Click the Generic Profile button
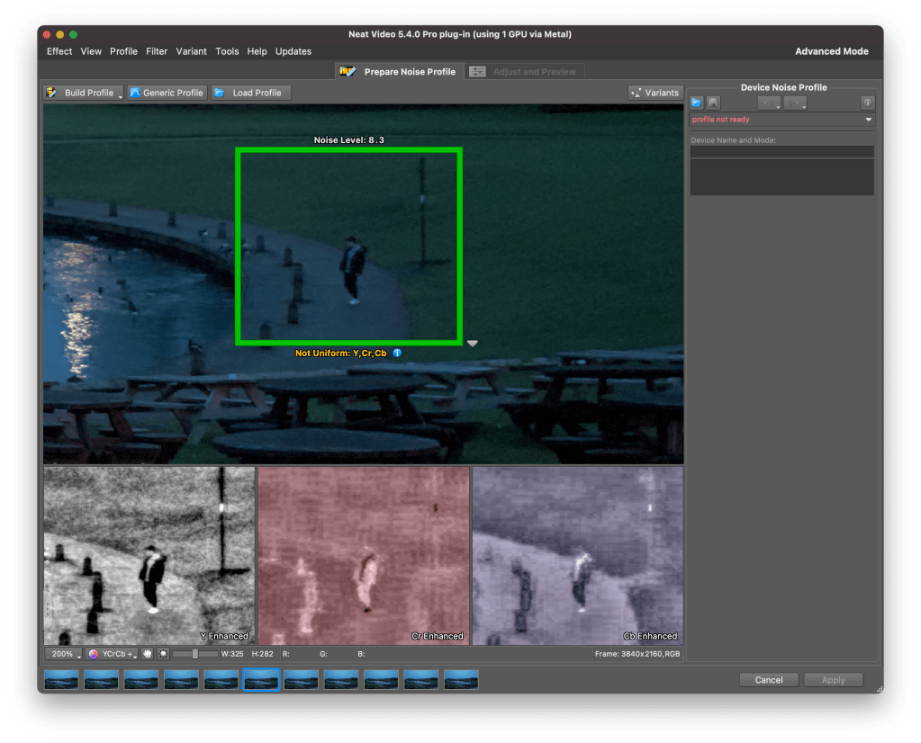This screenshot has width=921, height=743. tap(167, 93)
